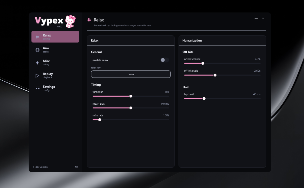The height and width of the screenshot is (188, 304).
Task: Click the Off-hits section heading
Action: pos(188,52)
